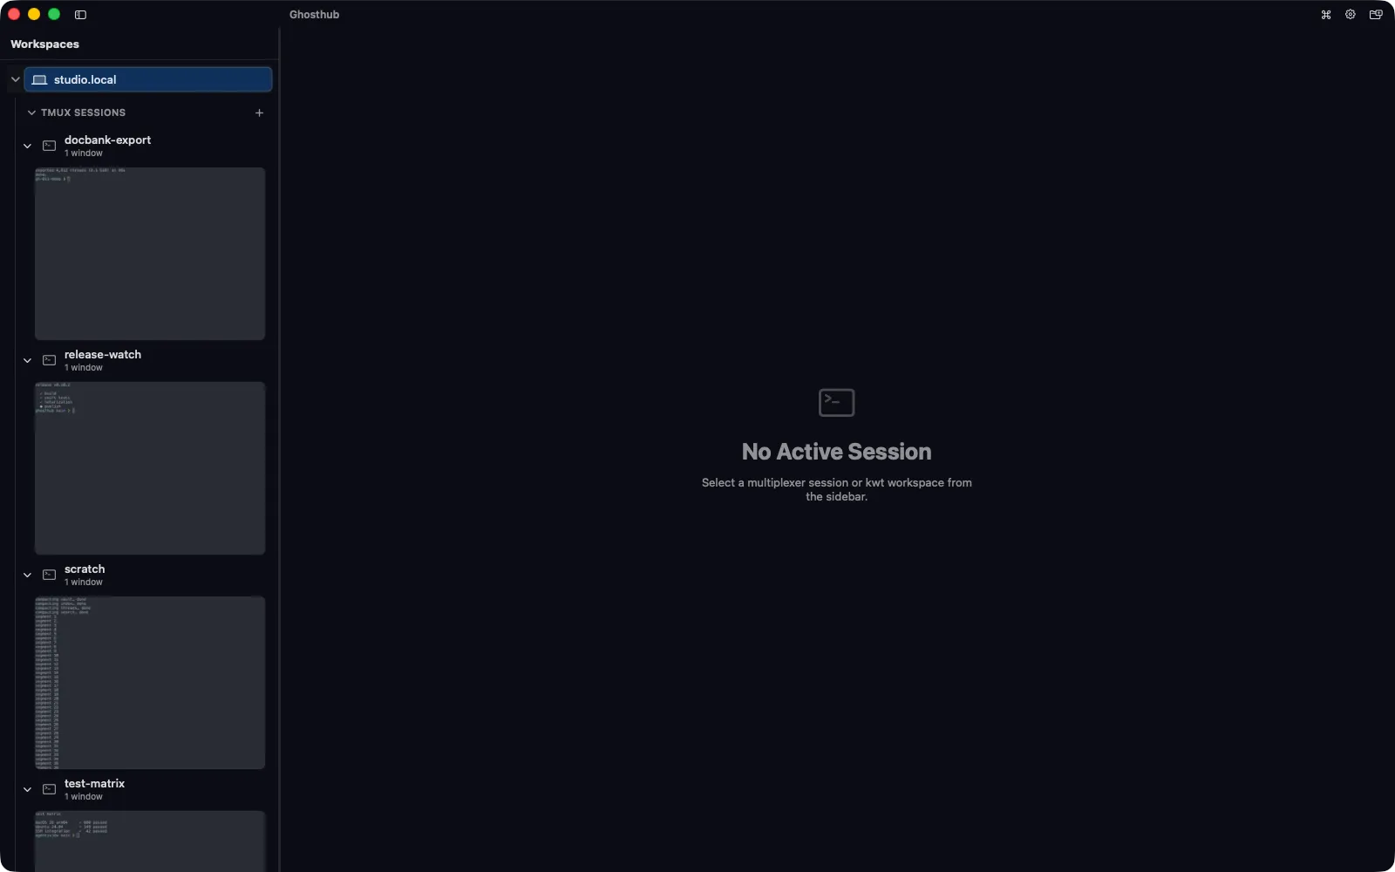Screen dimensions: 1395x872
Task: Open the command shortcuts icon
Action: (1326, 15)
